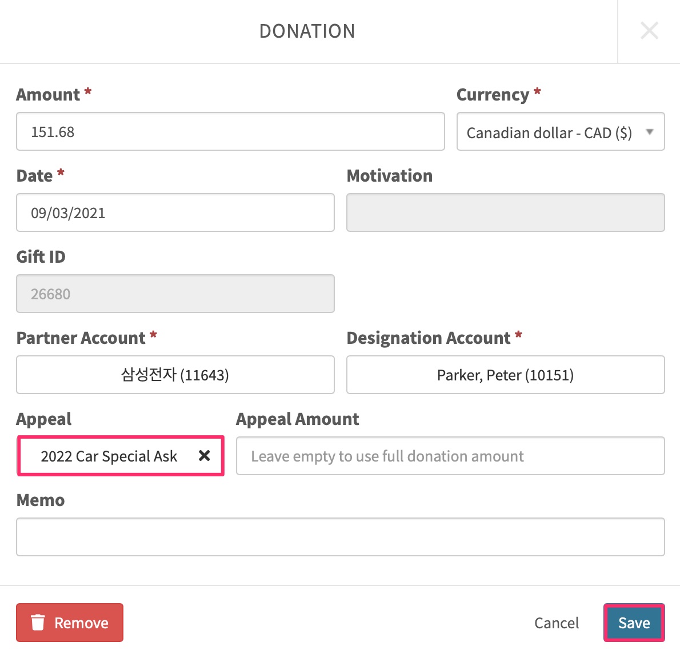Focus the Amount field containing 151.68
Screen dimensions: 680x658
tap(230, 132)
